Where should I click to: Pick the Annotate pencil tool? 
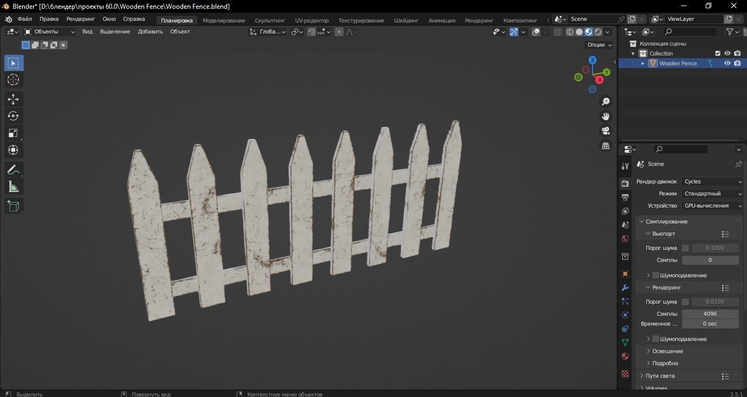coord(14,170)
